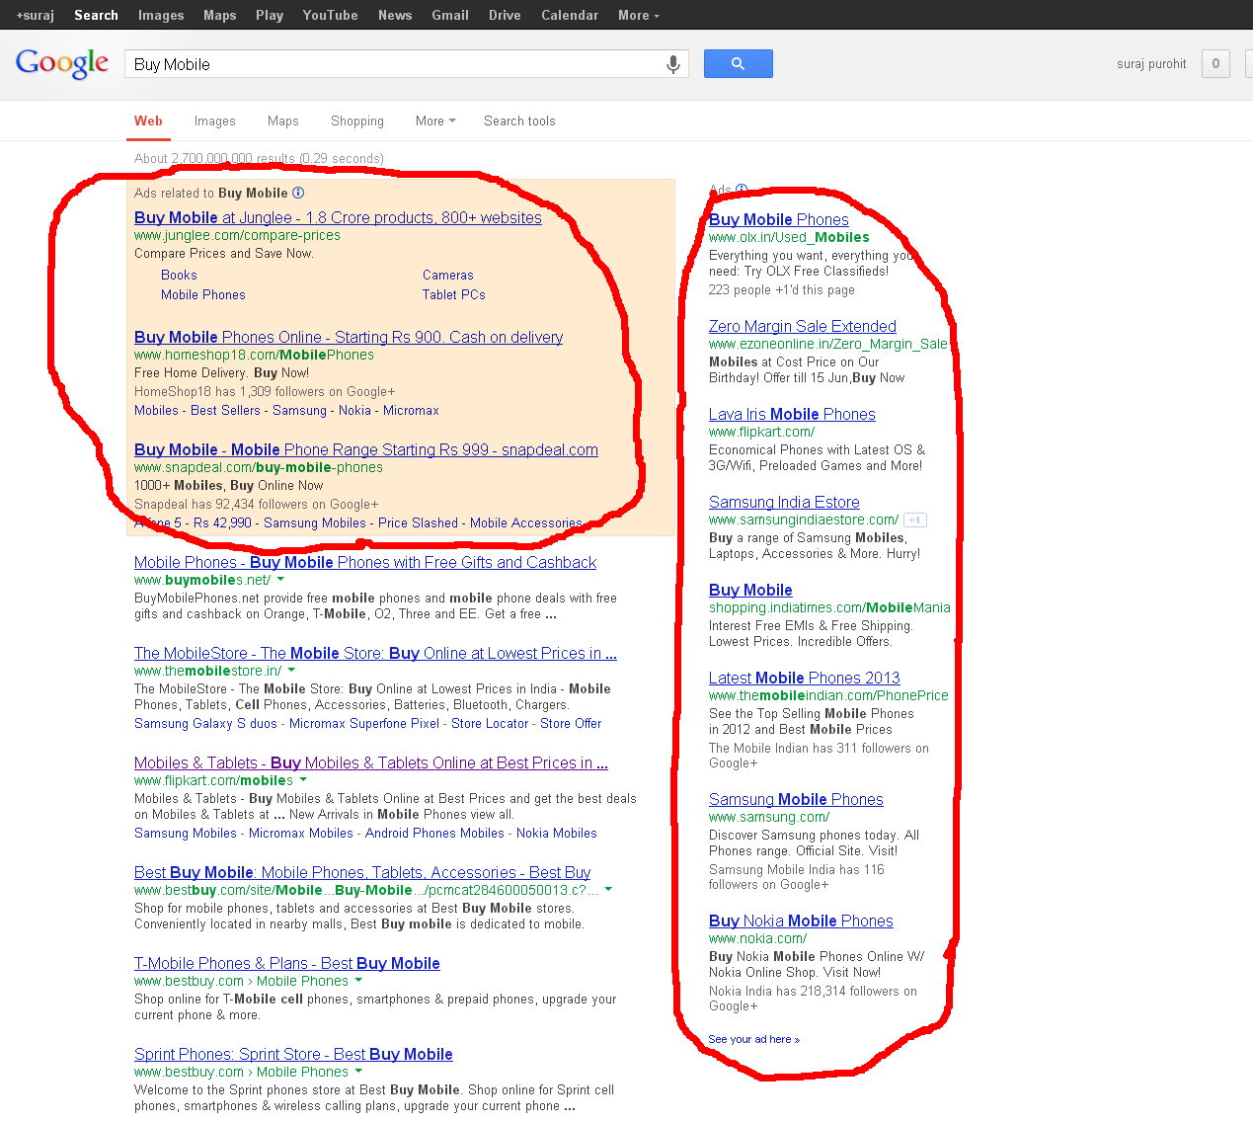
Task: Open Samsung India Estore ad
Action: 784,502
